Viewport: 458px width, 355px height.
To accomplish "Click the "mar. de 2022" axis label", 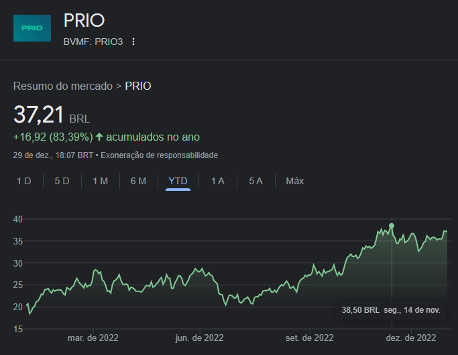I will pyautogui.click(x=93, y=338).
